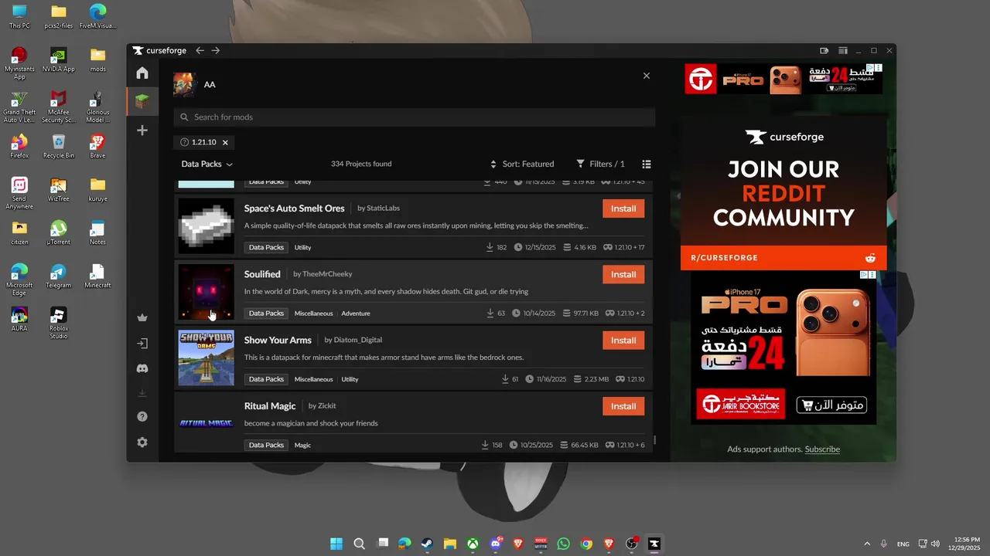
Task: Open Windows Start menu
Action: pos(336,544)
